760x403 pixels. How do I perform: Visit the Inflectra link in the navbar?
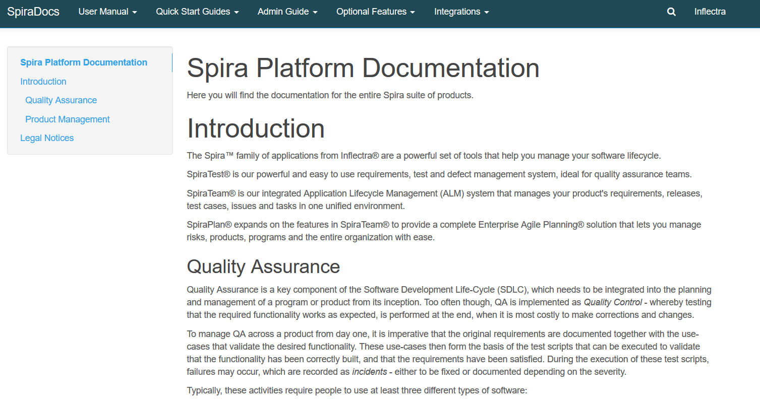[710, 12]
